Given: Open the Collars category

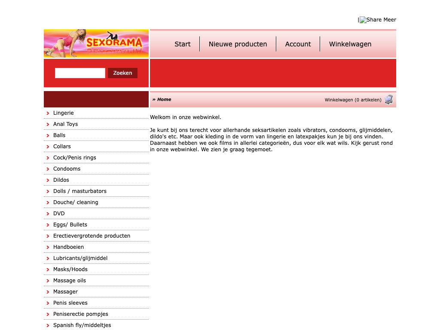Looking at the screenshot, I should click(62, 147).
